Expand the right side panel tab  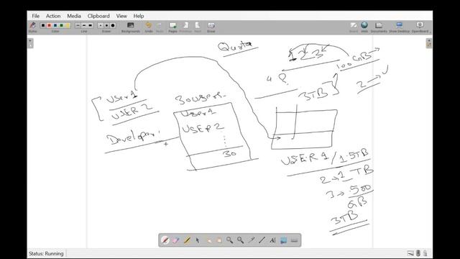point(429,43)
